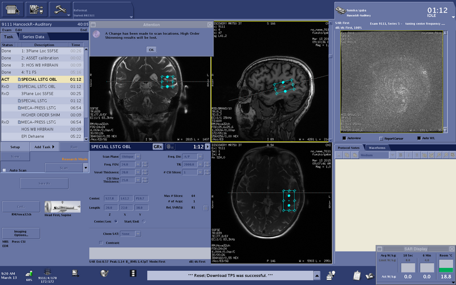Toggle the Contrast checkbox
The height and width of the screenshot is (285, 456).
pos(101,243)
